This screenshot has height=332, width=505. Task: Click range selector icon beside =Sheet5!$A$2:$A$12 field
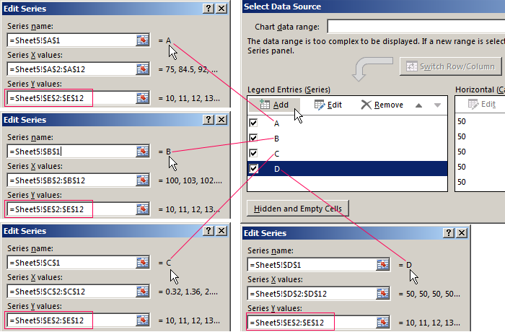(142, 69)
